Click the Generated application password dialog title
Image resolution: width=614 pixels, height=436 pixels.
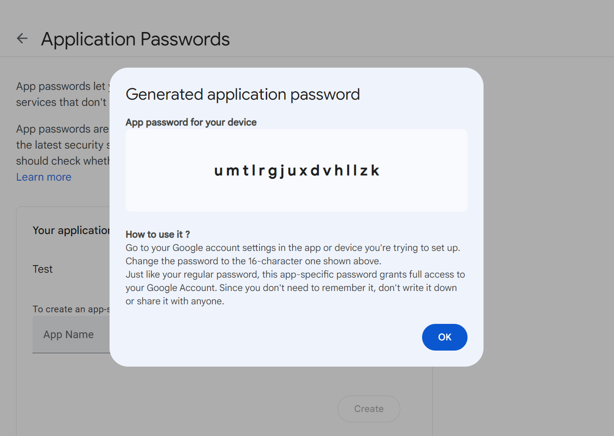click(243, 94)
